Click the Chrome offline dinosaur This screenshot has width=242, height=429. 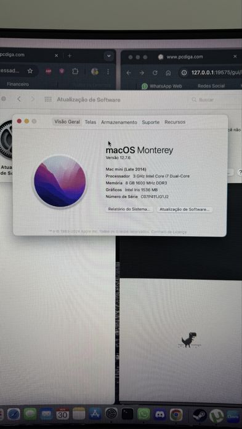pyautogui.click(x=189, y=339)
